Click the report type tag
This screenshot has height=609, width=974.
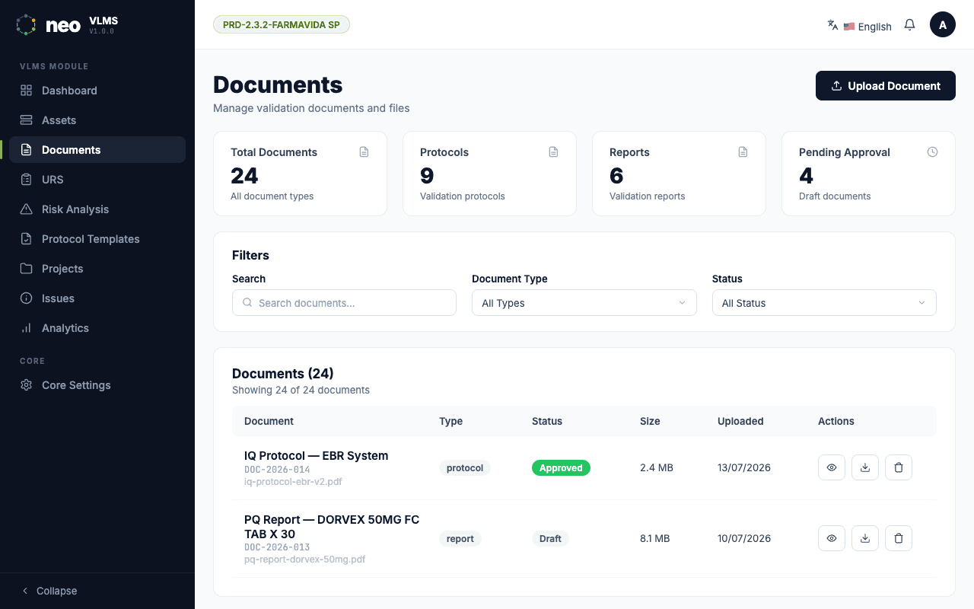(460, 539)
